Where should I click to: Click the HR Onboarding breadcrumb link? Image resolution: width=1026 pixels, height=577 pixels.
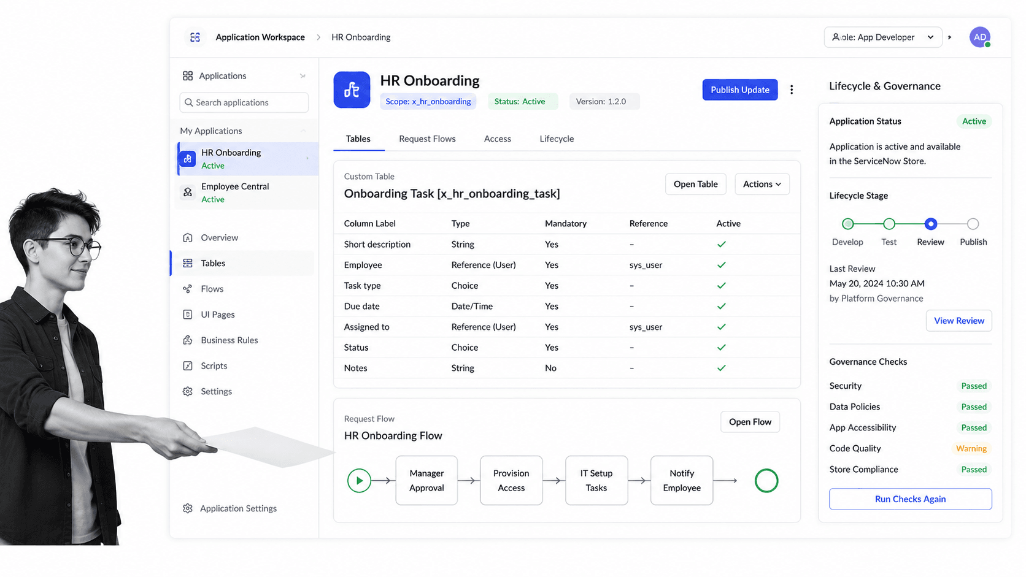pos(361,37)
